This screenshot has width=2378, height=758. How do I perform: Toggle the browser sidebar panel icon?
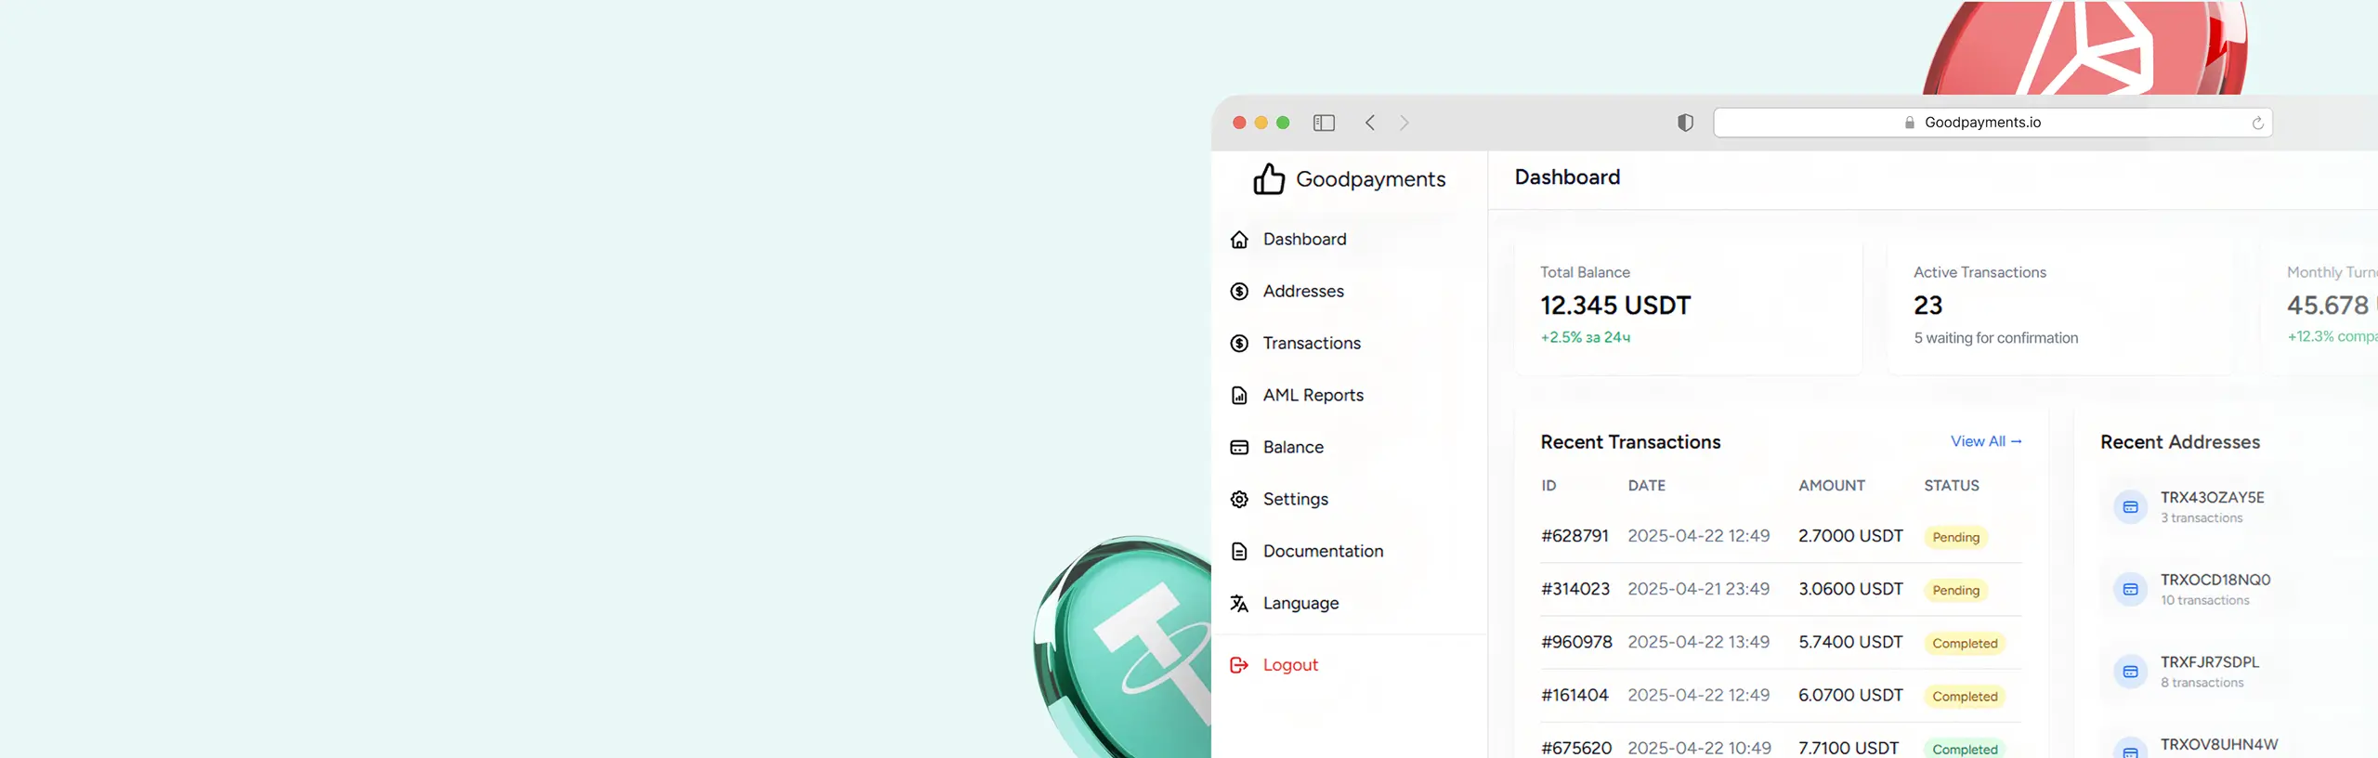pyautogui.click(x=1324, y=123)
